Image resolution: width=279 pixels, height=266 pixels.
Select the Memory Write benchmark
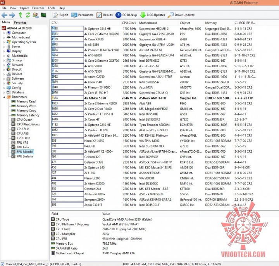(x=26, y=106)
